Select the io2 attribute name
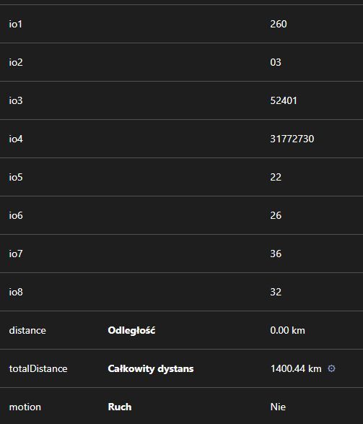Screen dimensions: 363x424 tap(16, 62)
